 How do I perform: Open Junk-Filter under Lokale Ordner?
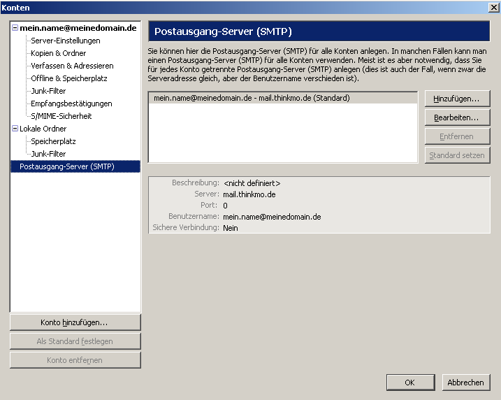tap(48, 154)
